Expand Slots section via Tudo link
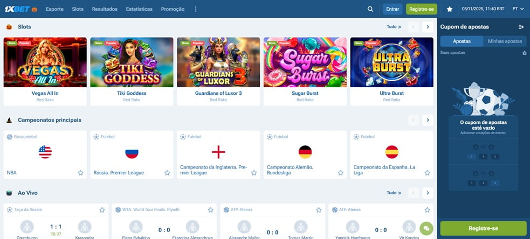This screenshot has width=530, height=239. (x=394, y=27)
